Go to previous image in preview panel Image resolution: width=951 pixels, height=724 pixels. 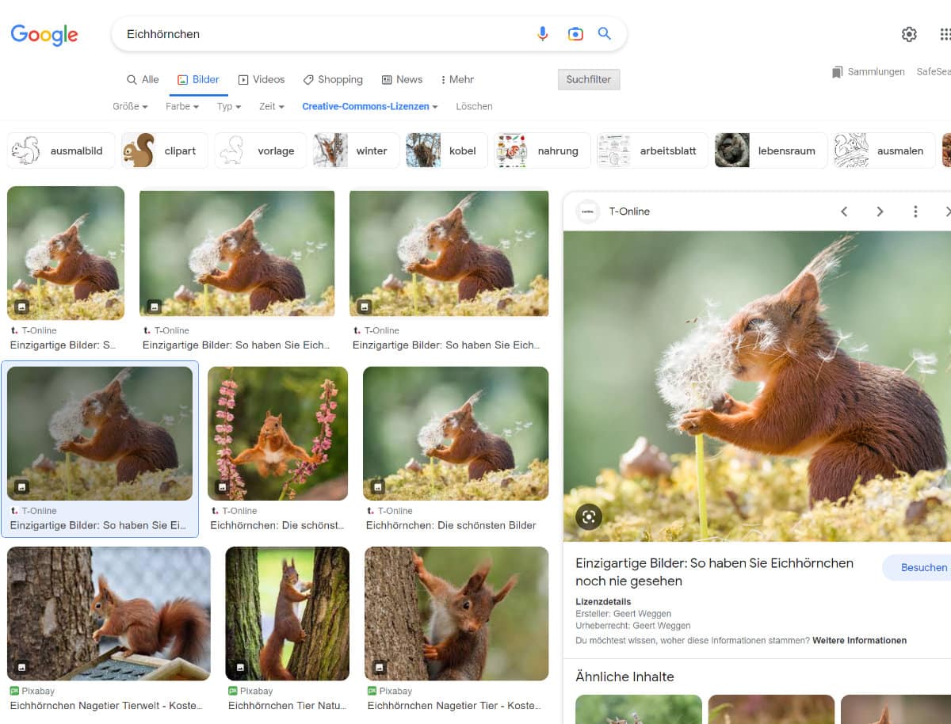click(x=844, y=211)
